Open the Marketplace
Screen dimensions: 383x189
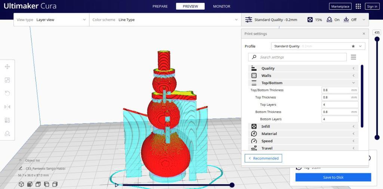click(340, 6)
